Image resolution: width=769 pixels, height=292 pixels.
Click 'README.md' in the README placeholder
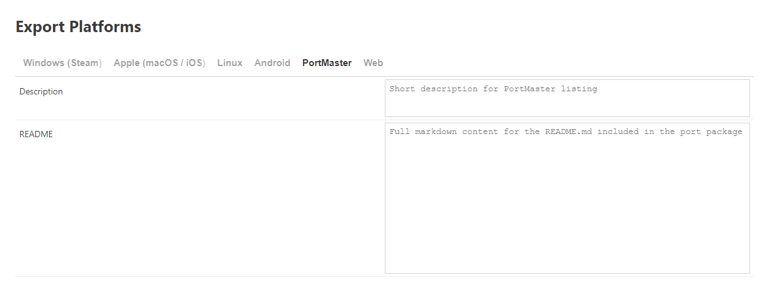tap(568, 132)
